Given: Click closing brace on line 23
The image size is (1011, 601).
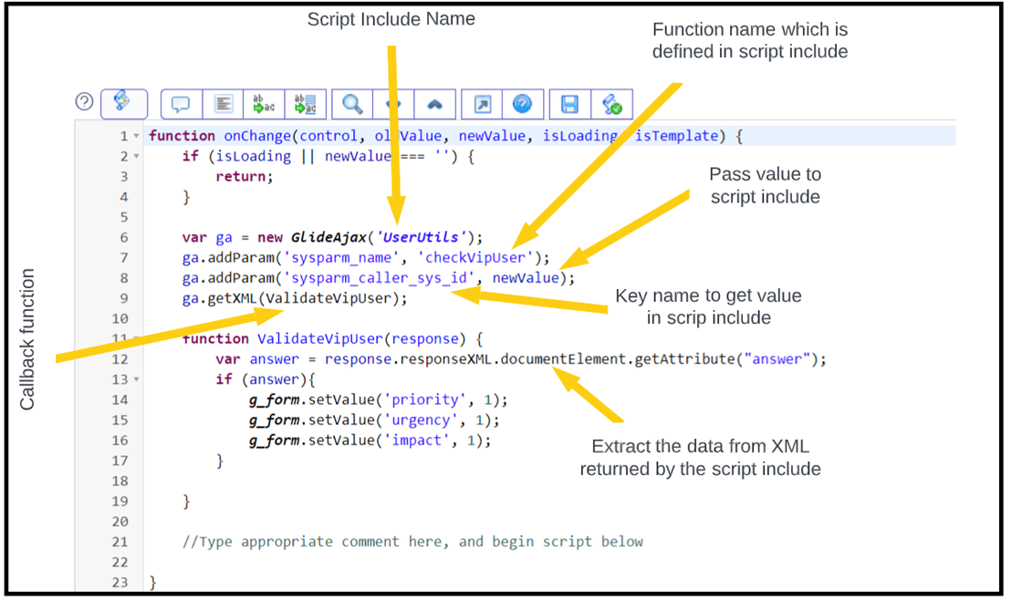Looking at the screenshot, I should [152, 583].
